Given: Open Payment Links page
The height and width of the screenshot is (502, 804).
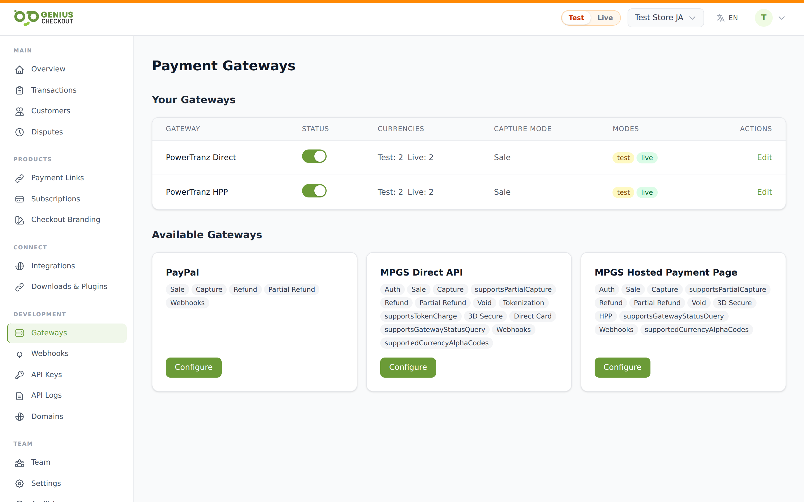Looking at the screenshot, I should tap(66, 178).
